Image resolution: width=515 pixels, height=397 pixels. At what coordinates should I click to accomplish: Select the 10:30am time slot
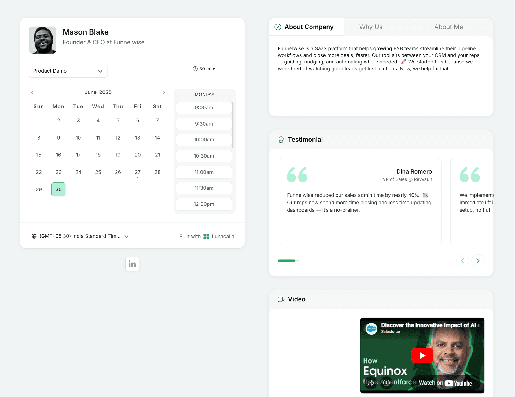pos(204,156)
